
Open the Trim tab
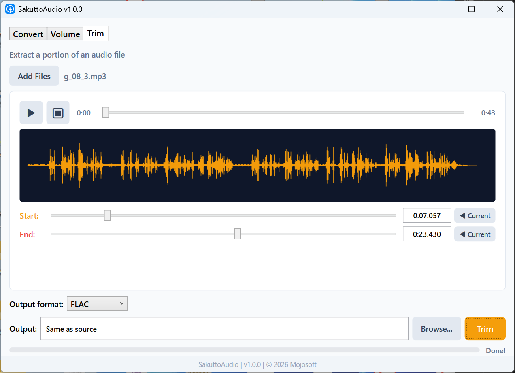[x=96, y=33]
